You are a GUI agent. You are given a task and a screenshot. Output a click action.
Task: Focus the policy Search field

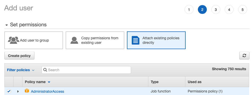click(x=86, y=70)
